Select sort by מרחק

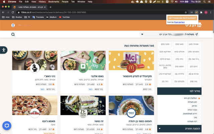tap(199, 106)
